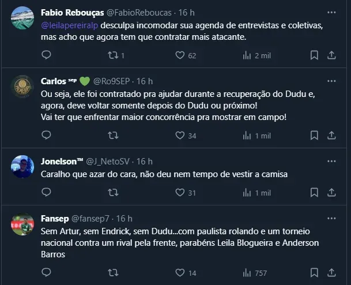The image size is (351, 285).
Task: Reply to Fansep's tweet
Action: tap(46, 273)
